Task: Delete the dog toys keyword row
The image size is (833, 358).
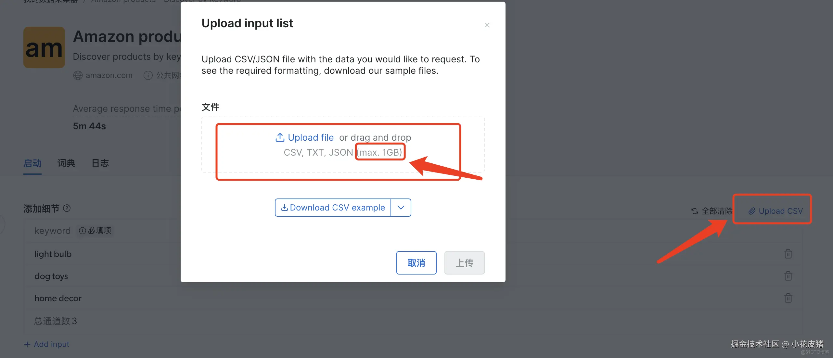Action: [788, 276]
